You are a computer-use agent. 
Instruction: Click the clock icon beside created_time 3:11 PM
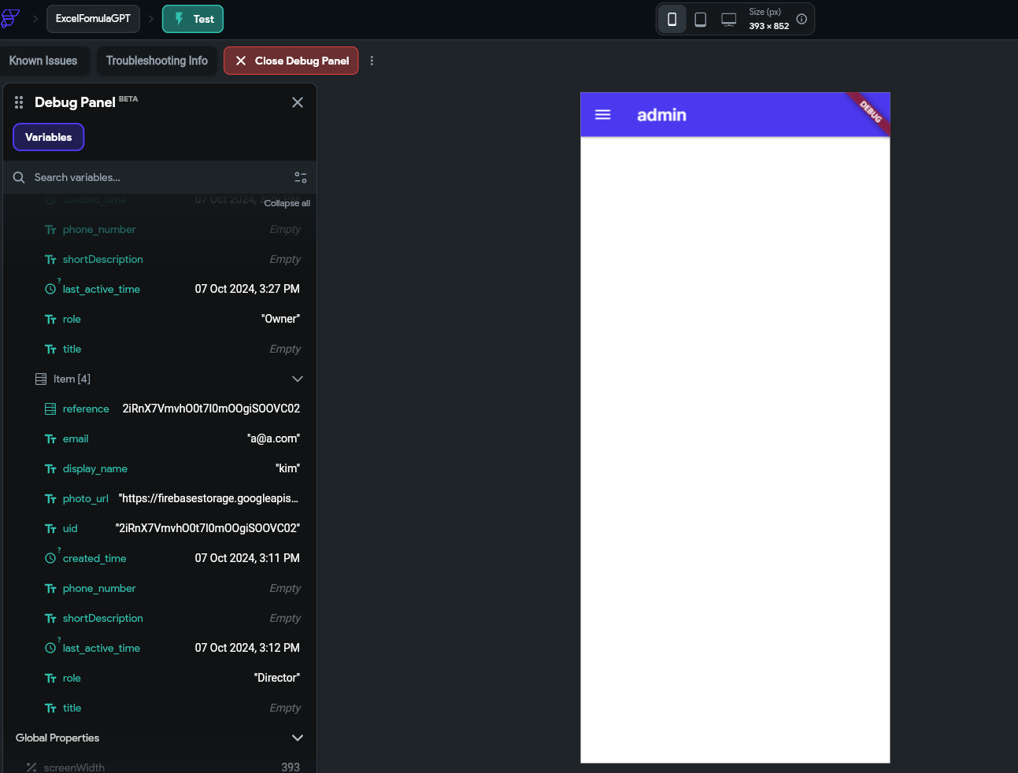click(x=50, y=558)
